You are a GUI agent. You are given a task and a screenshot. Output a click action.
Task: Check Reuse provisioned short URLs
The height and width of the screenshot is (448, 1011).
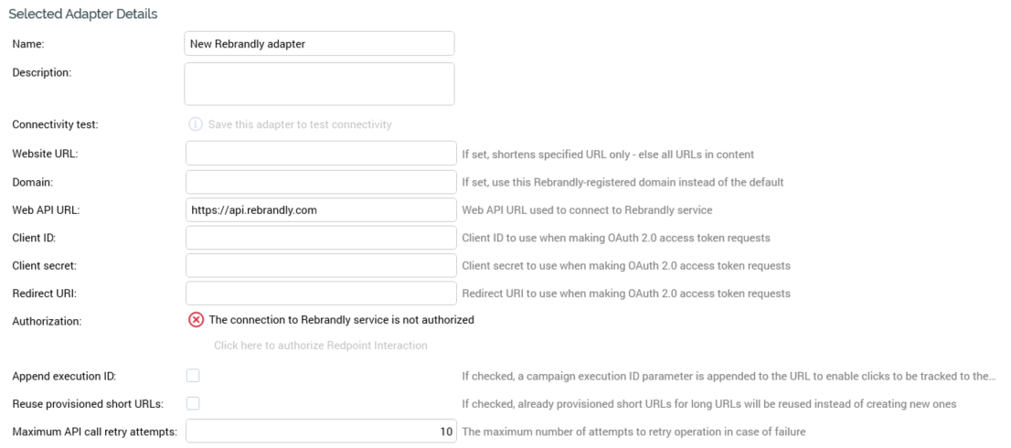[193, 403]
